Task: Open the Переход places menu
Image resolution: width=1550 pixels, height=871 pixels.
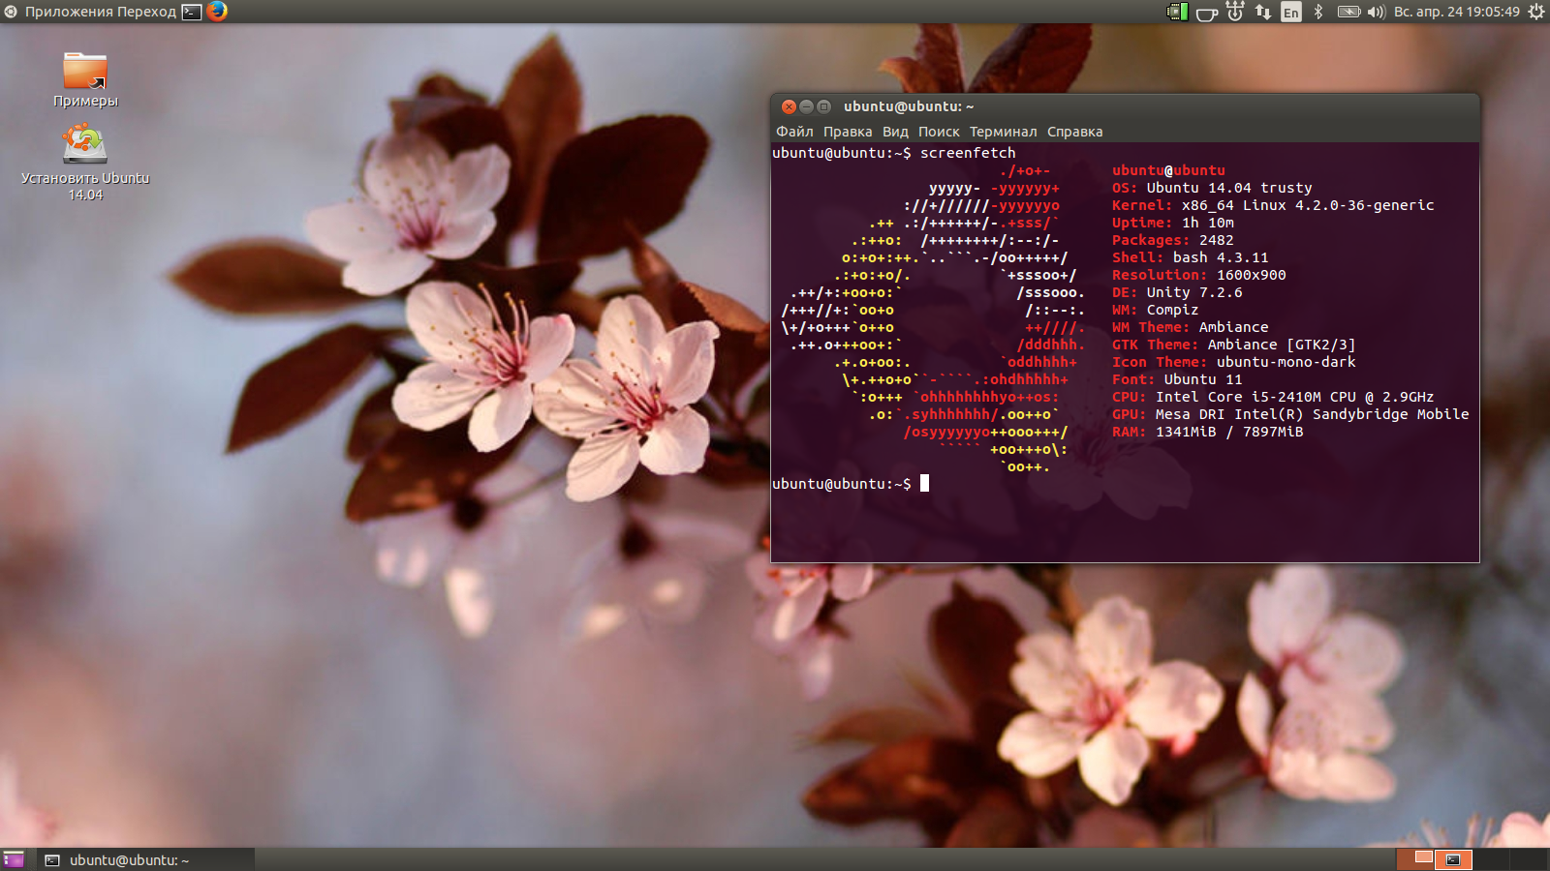Action: click(x=146, y=12)
